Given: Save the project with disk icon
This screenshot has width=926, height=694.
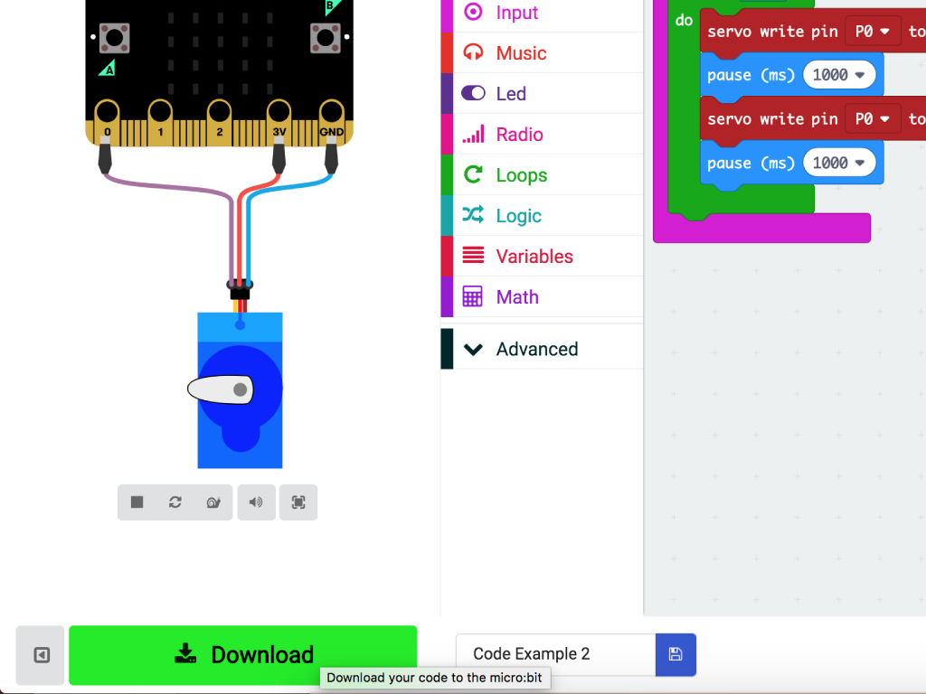Looking at the screenshot, I should (676, 654).
